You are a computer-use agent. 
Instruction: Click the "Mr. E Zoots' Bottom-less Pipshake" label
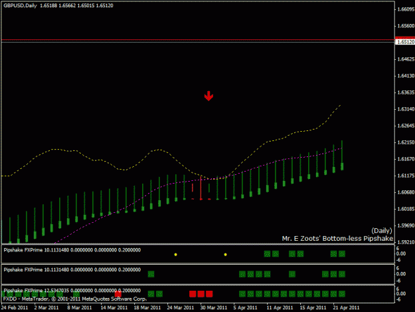click(337, 239)
